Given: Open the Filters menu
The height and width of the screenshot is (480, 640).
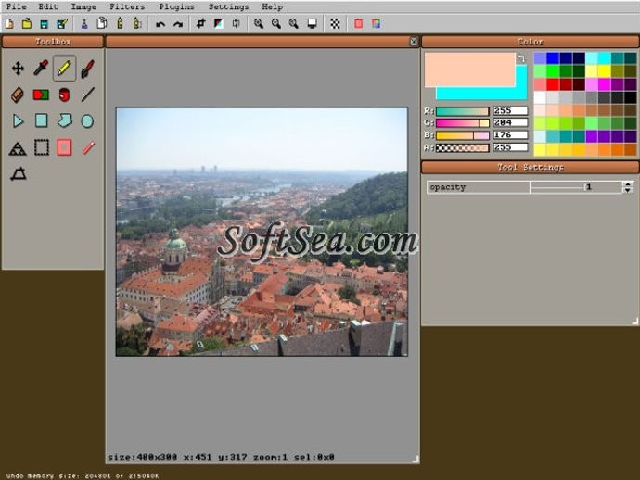Looking at the screenshot, I should coord(127,6).
